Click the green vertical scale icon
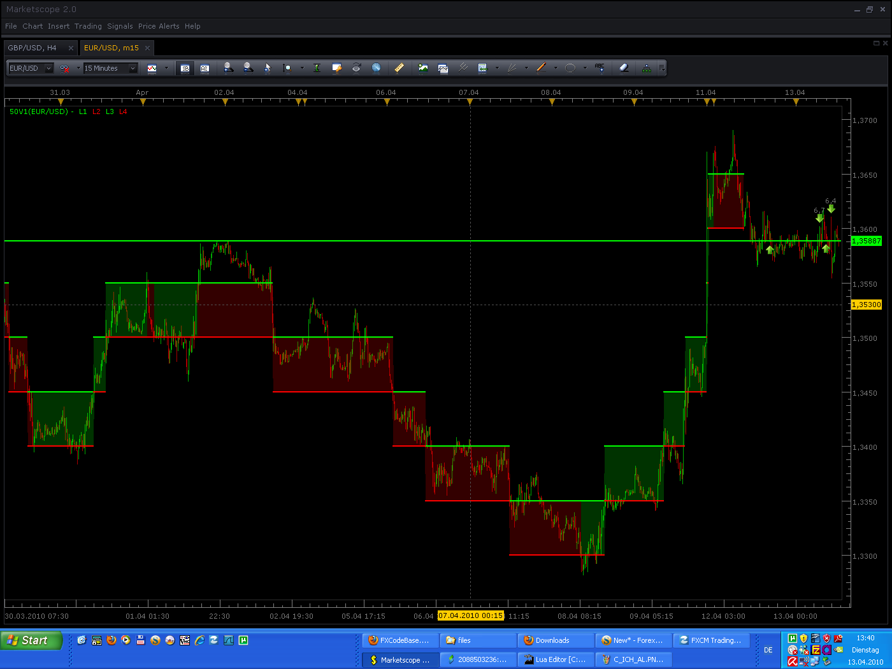Image resolution: width=892 pixels, height=669 pixels. tap(317, 68)
